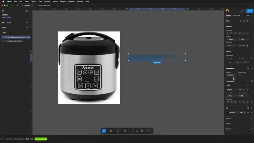Toggle the constrain proportions lock in Layout
254x143 pixels.
[x=252, y=58]
